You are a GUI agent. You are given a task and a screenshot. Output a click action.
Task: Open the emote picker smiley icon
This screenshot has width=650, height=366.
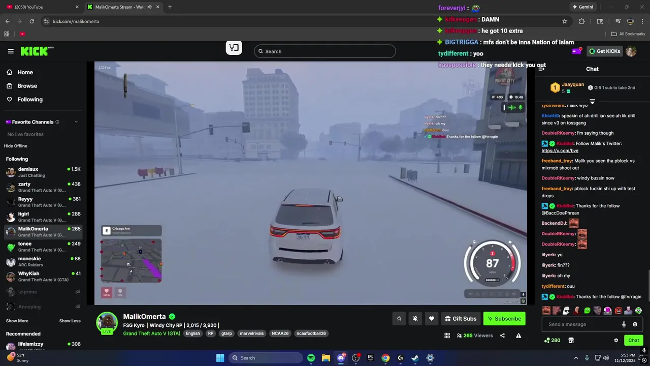point(635,324)
